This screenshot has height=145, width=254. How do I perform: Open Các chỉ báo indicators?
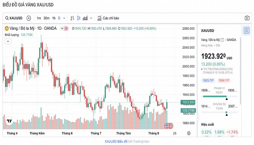pos(108,18)
